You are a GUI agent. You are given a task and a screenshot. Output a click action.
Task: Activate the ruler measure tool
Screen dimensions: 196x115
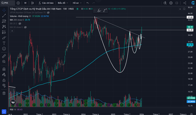[4, 56]
